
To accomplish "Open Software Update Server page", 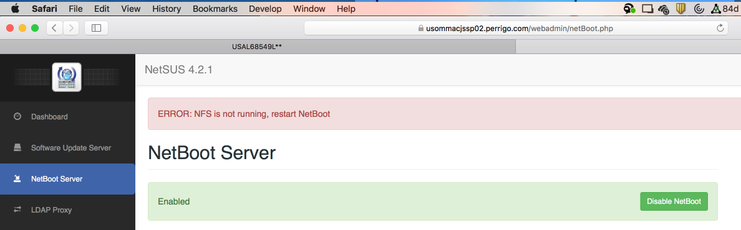I will (x=67, y=147).
